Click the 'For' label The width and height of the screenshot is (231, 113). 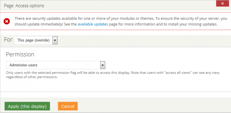tap(8, 40)
